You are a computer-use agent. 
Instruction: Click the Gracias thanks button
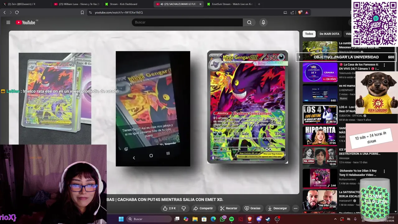point(252,208)
